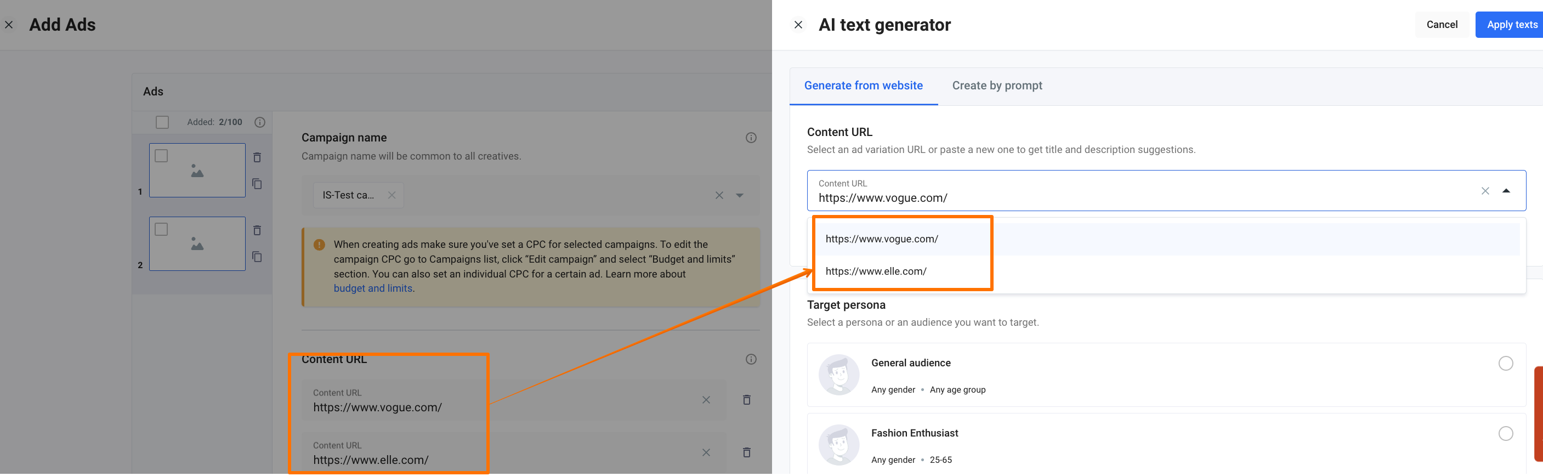
Task: Clear the AI generator Content URL field
Action: pyautogui.click(x=1485, y=191)
